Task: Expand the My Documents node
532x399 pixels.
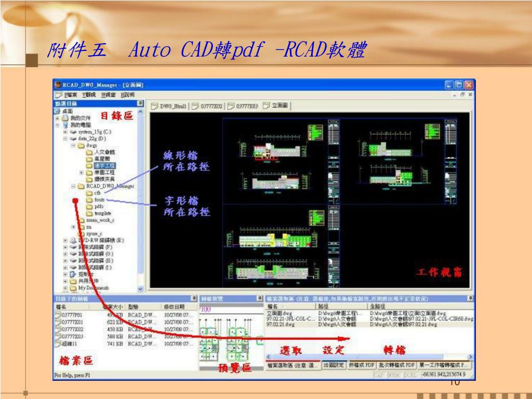Action: click(65, 288)
